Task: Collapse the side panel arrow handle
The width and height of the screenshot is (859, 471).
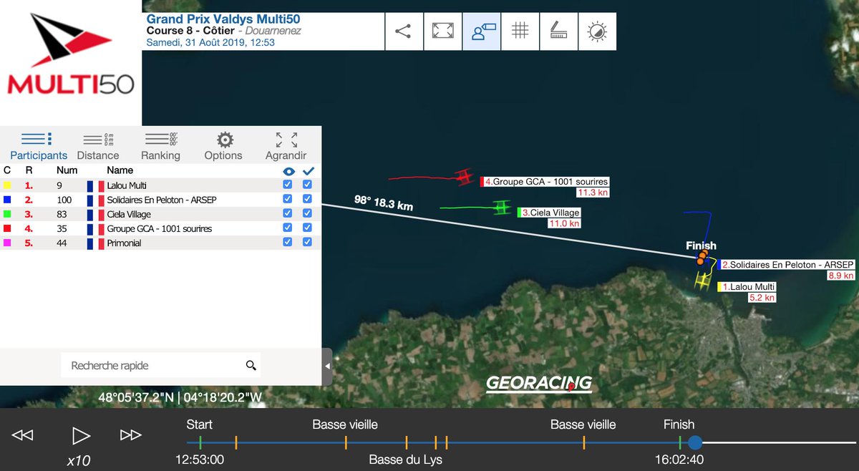Action: pos(327,366)
